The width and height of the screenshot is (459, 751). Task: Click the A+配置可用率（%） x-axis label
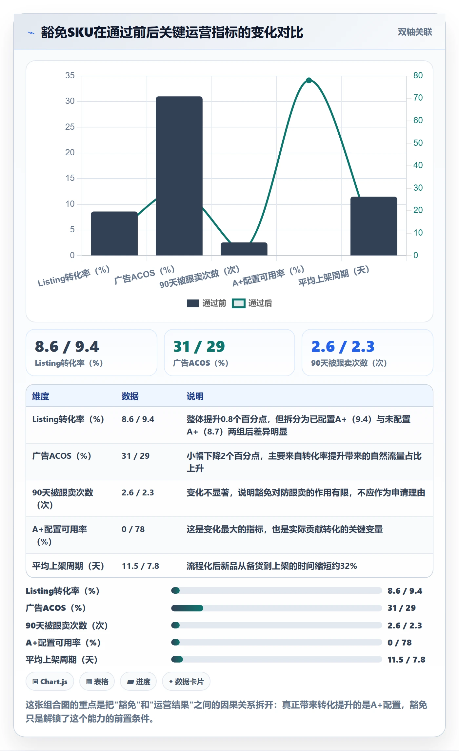click(x=269, y=276)
